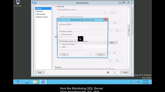
Task: Open Server Manager from the taskbar
Action: (19, 82)
